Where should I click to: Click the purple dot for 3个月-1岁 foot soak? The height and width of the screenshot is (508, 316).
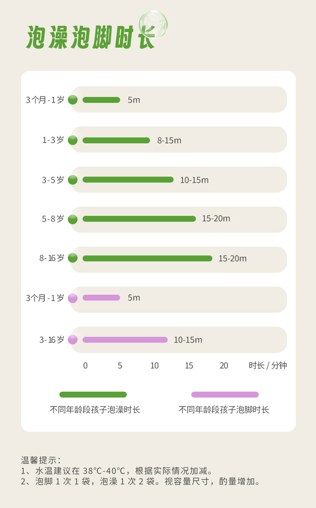(73, 298)
